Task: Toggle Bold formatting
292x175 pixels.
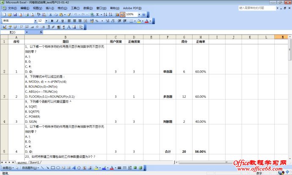Action: 52,21
